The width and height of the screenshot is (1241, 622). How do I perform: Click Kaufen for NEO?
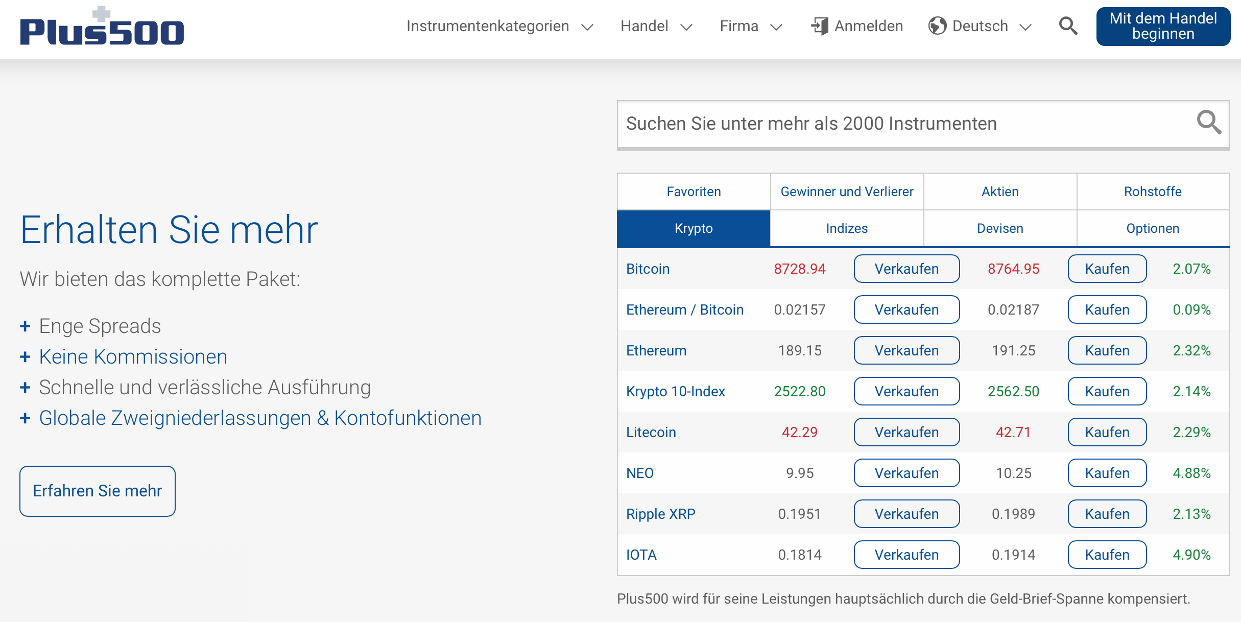click(x=1107, y=473)
